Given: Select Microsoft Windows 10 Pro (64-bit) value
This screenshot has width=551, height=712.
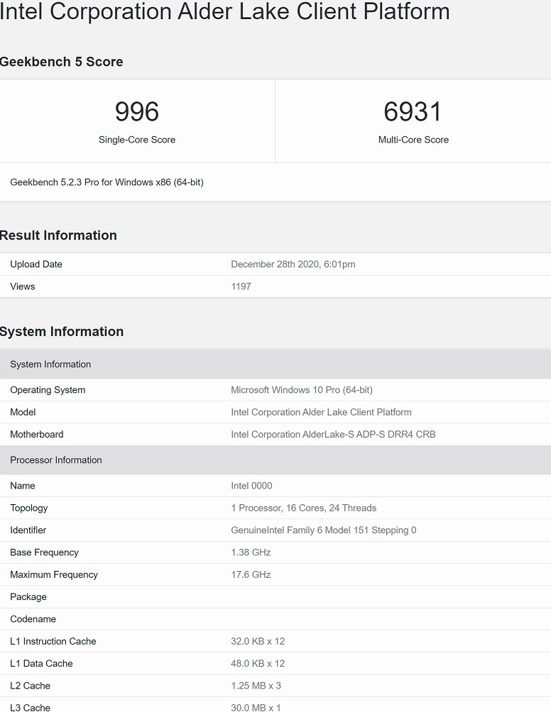Looking at the screenshot, I should (x=302, y=390).
